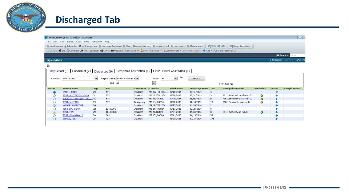
Task: Click the binoculars search icon
Action: coord(48,66)
